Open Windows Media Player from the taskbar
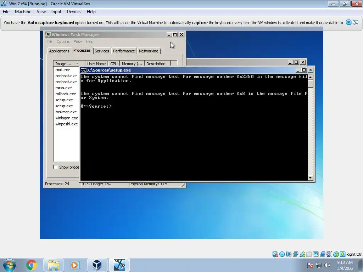 pyautogui.click(x=74, y=265)
